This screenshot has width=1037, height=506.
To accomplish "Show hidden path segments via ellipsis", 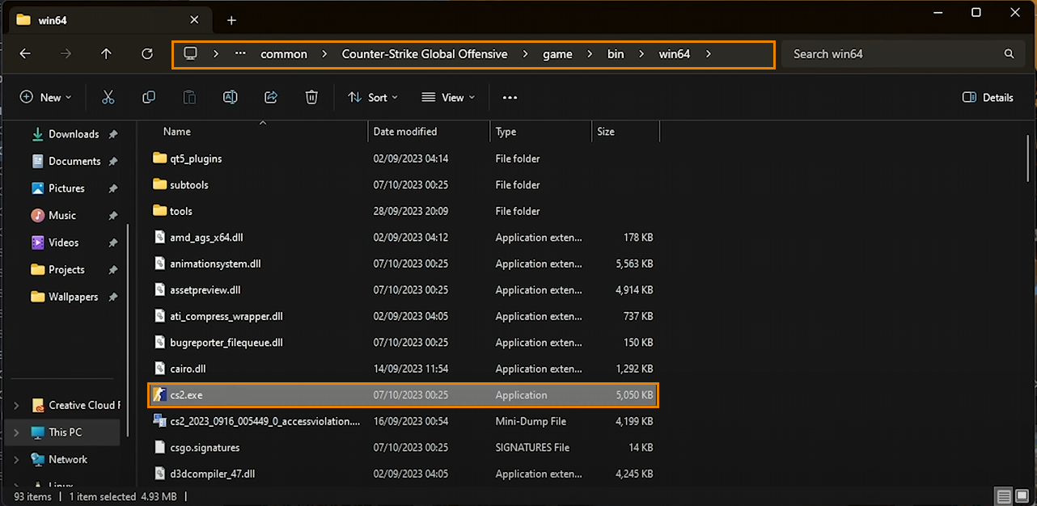I will click(240, 54).
